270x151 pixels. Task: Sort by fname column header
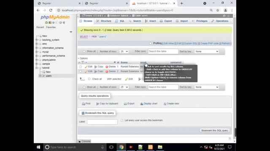(x=124, y=62)
